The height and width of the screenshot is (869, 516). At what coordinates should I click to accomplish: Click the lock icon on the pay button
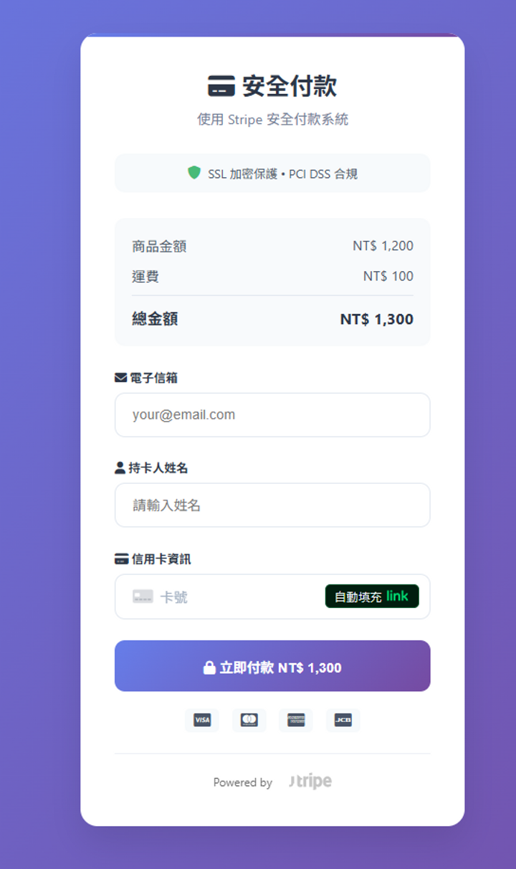point(209,668)
